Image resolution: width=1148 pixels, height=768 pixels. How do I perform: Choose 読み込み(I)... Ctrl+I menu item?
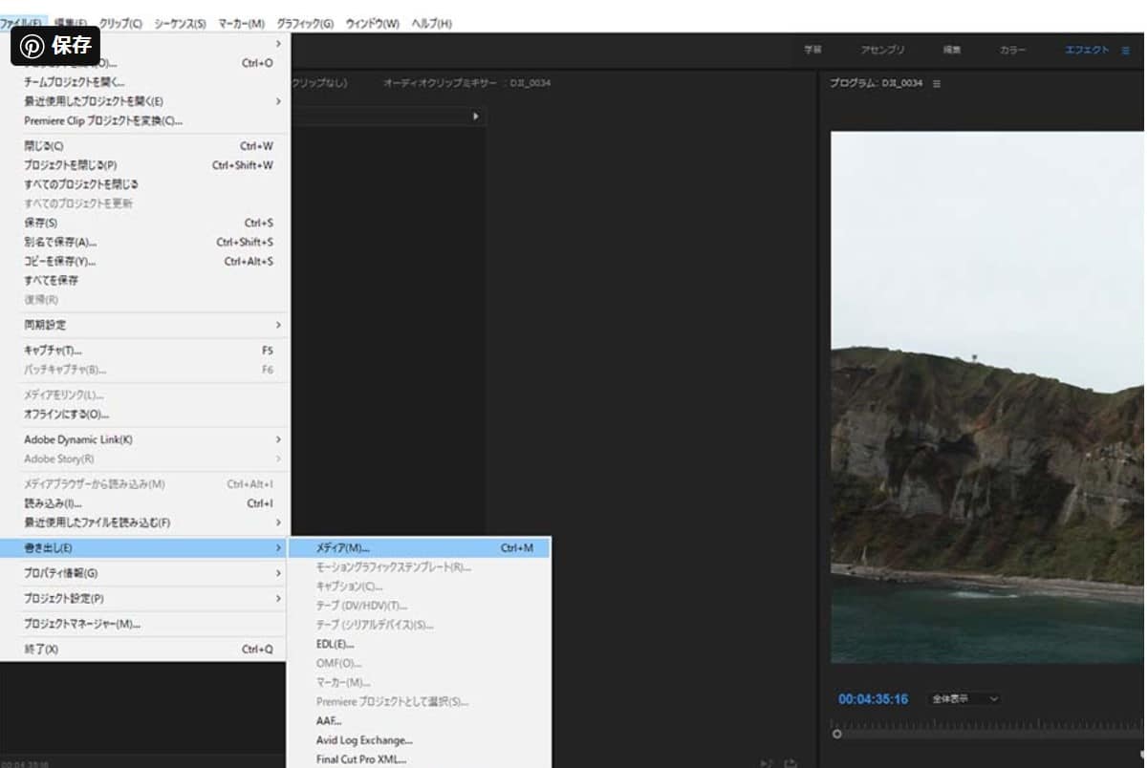coord(145,503)
